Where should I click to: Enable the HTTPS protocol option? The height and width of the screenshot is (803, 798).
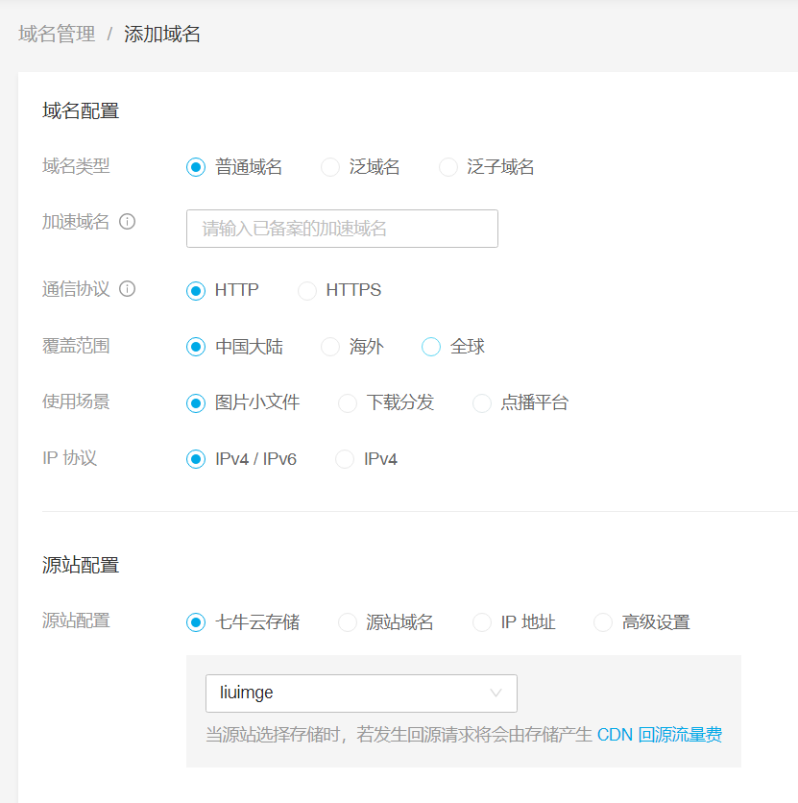pos(307,290)
